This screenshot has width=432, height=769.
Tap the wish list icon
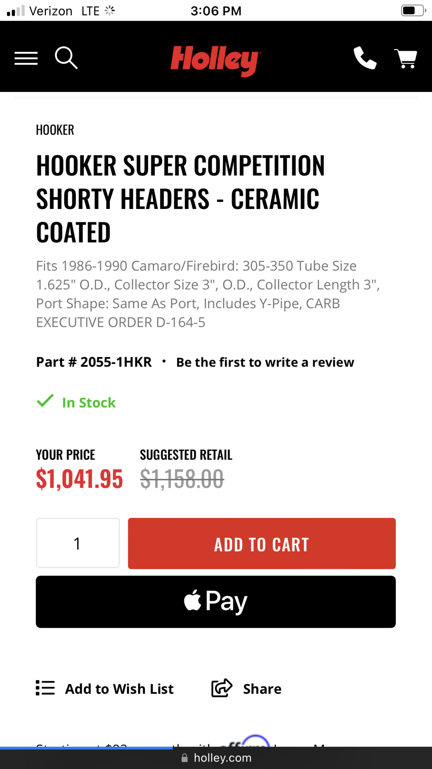(45, 688)
